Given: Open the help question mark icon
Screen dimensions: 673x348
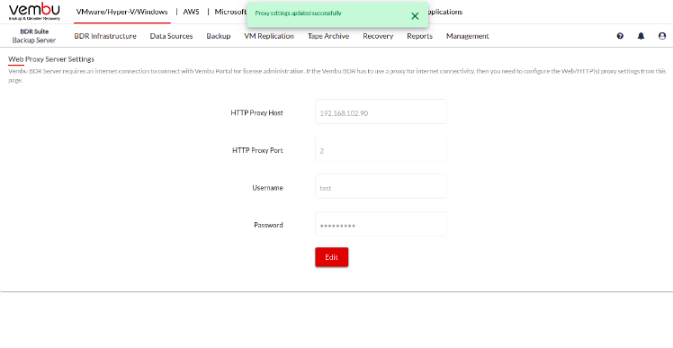Looking at the screenshot, I should [x=620, y=36].
